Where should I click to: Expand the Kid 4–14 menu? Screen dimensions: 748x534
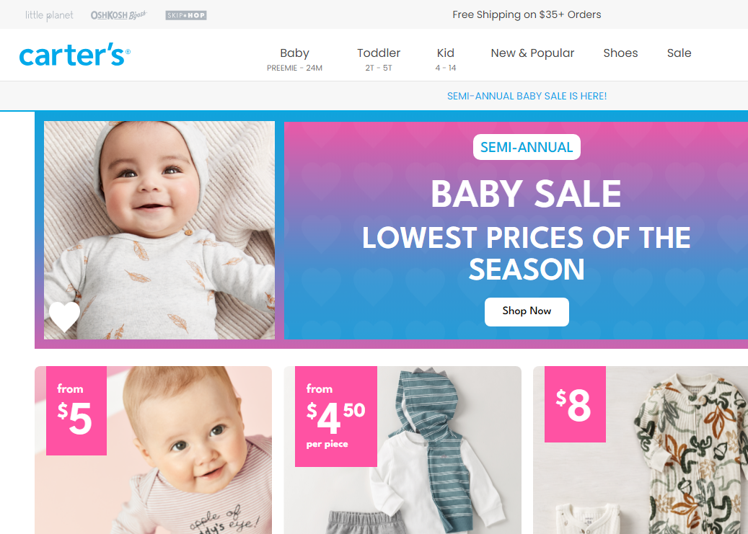[446, 59]
